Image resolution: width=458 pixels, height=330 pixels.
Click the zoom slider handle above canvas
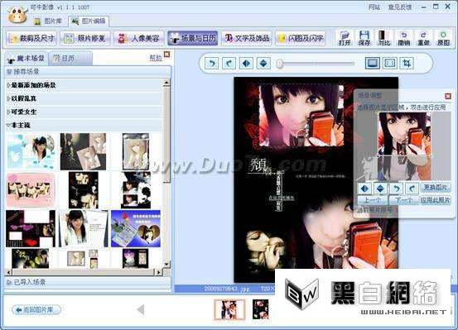click(x=280, y=64)
